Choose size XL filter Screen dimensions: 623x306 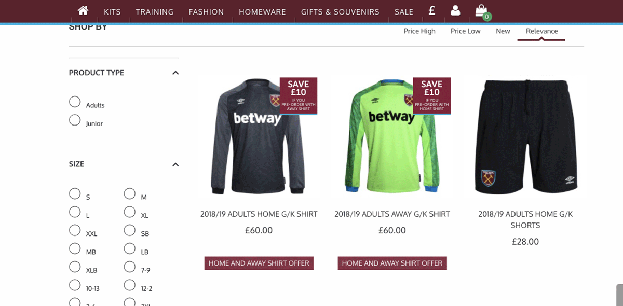tap(130, 212)
